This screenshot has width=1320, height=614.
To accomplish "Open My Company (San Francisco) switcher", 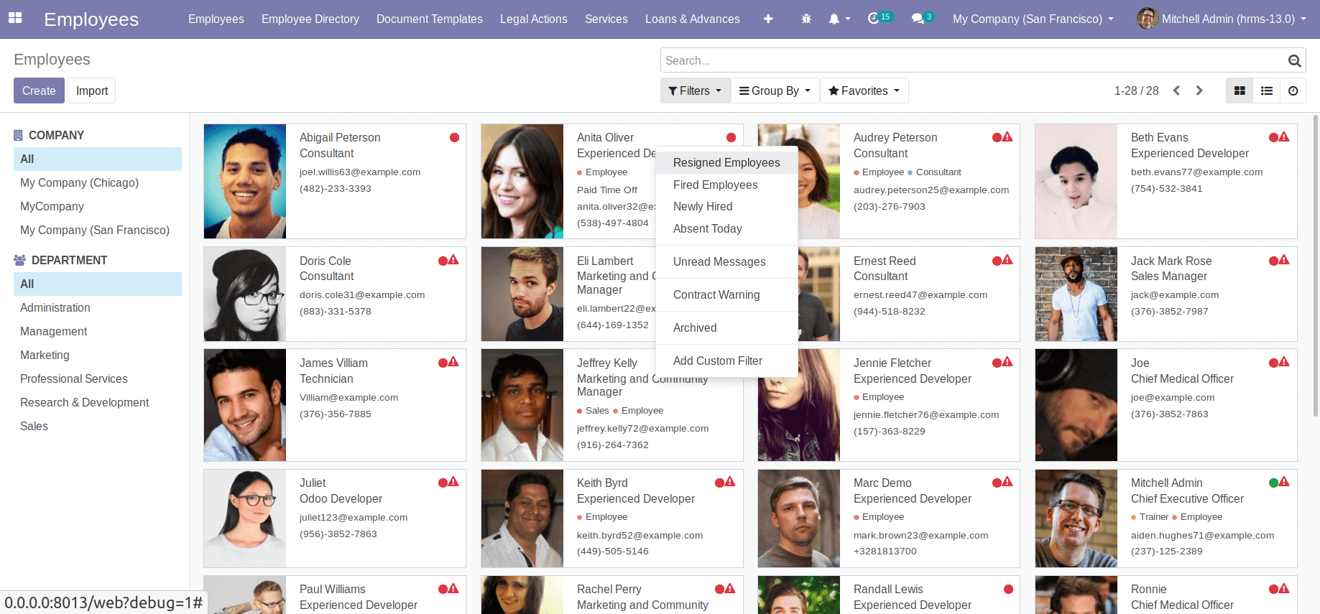I will (x=1033, y=19).
